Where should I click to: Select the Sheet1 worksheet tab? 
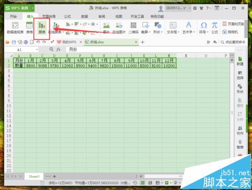tap(34, 176)
